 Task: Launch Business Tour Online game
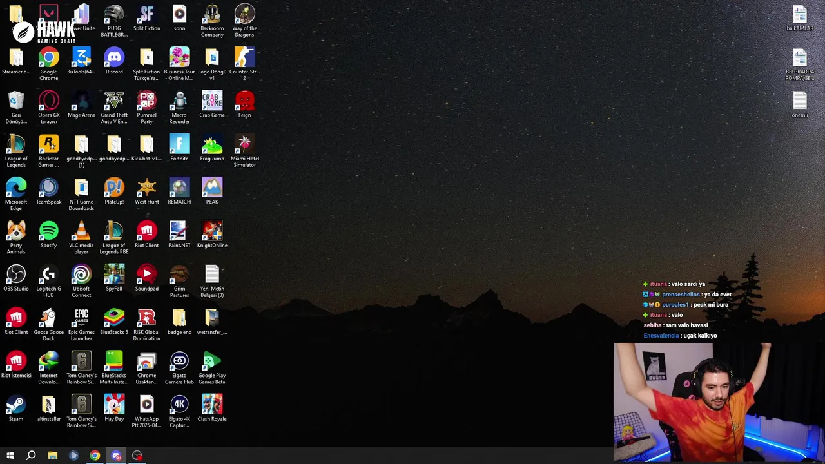[x=179, y=59]
